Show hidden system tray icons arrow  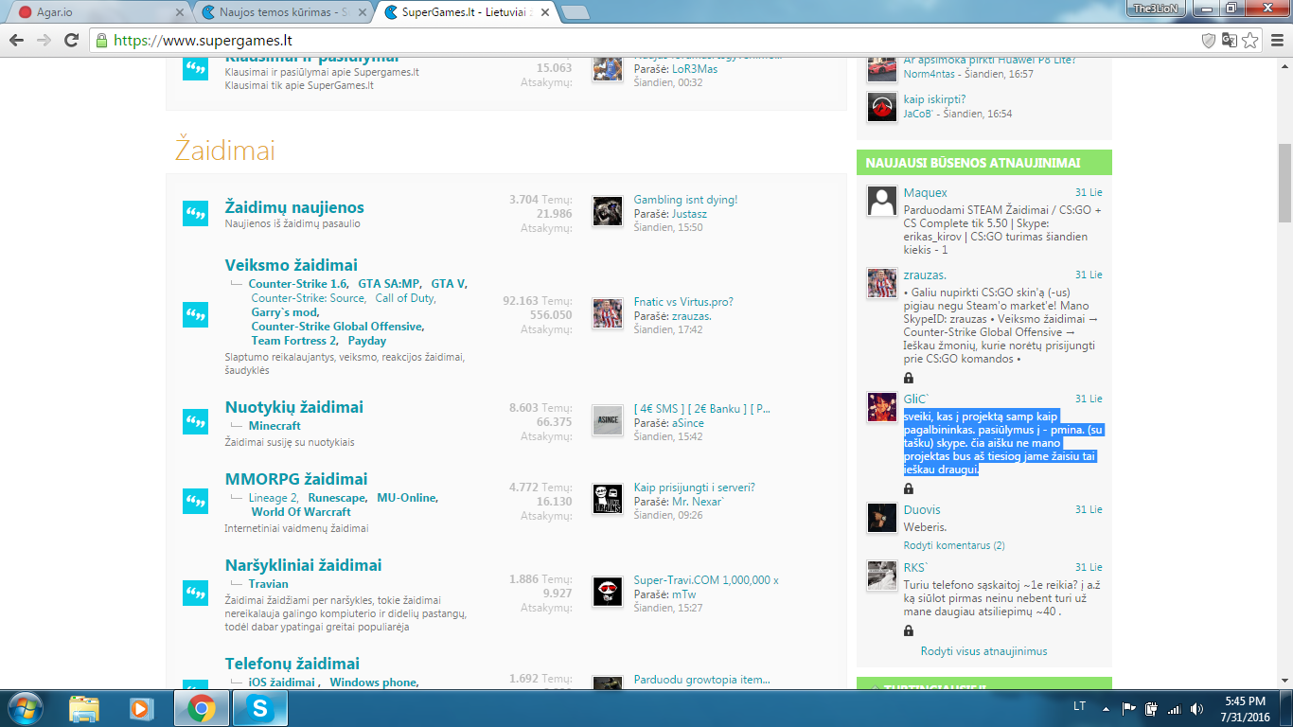click(x=1106, y=708)
